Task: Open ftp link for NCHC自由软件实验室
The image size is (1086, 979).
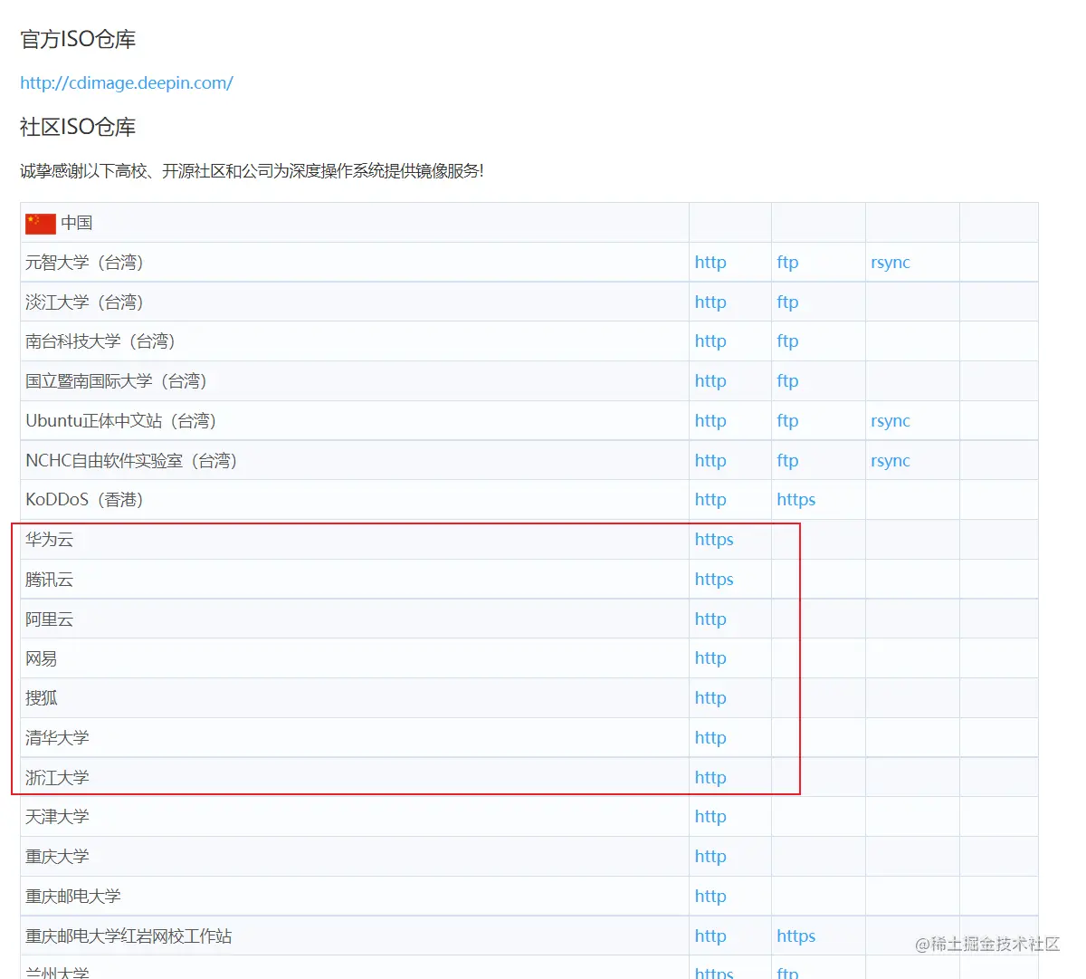Action: [x=787, y=461]
